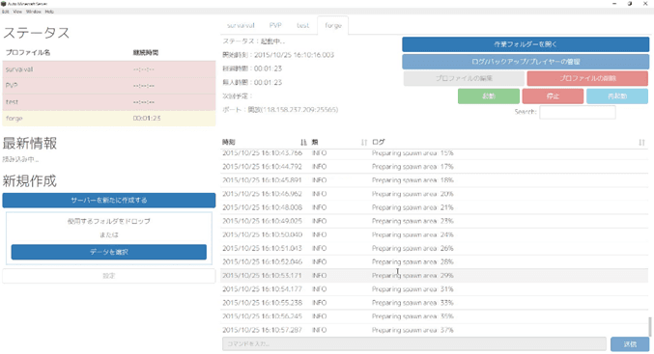The width and height of the screenshot is (654, 354).
Task: Click red プロファイルの削除 button
Action: click(x=587, y=78)
